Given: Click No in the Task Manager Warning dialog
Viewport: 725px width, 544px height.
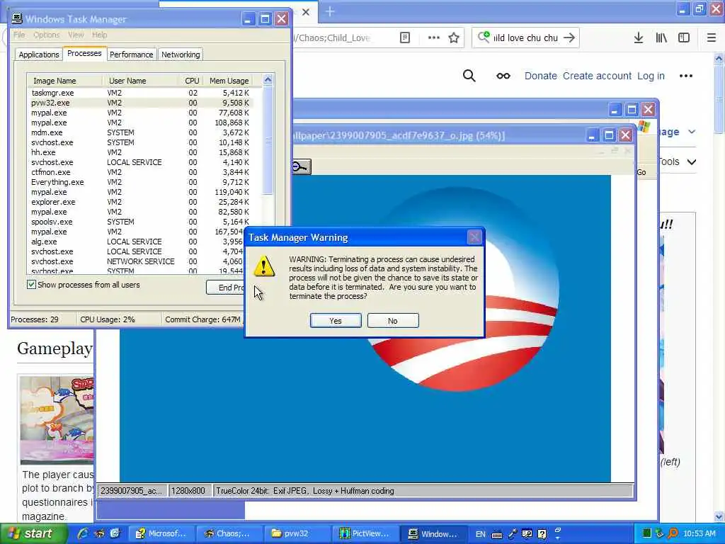Looking at the screenshot, I should [393, 321].
